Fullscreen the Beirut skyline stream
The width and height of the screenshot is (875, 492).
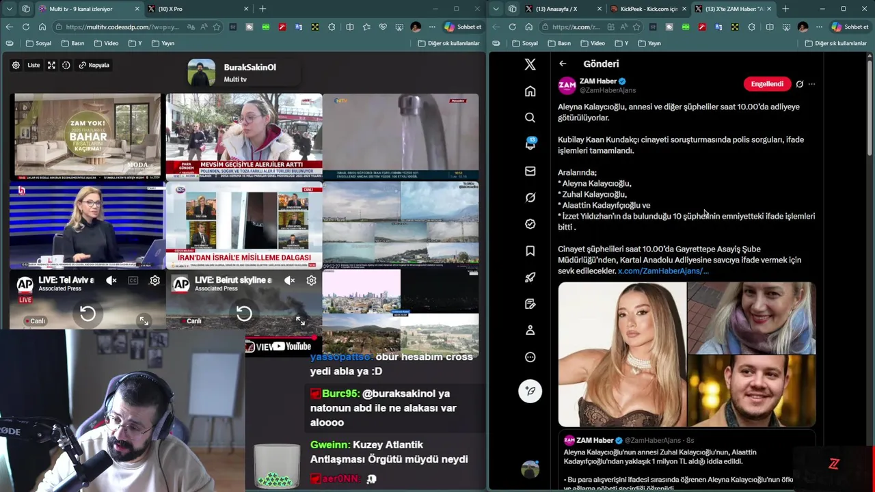pos(300,320)
